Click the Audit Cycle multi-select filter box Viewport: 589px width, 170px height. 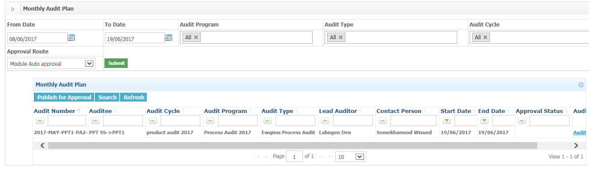(x=529, y=38)
